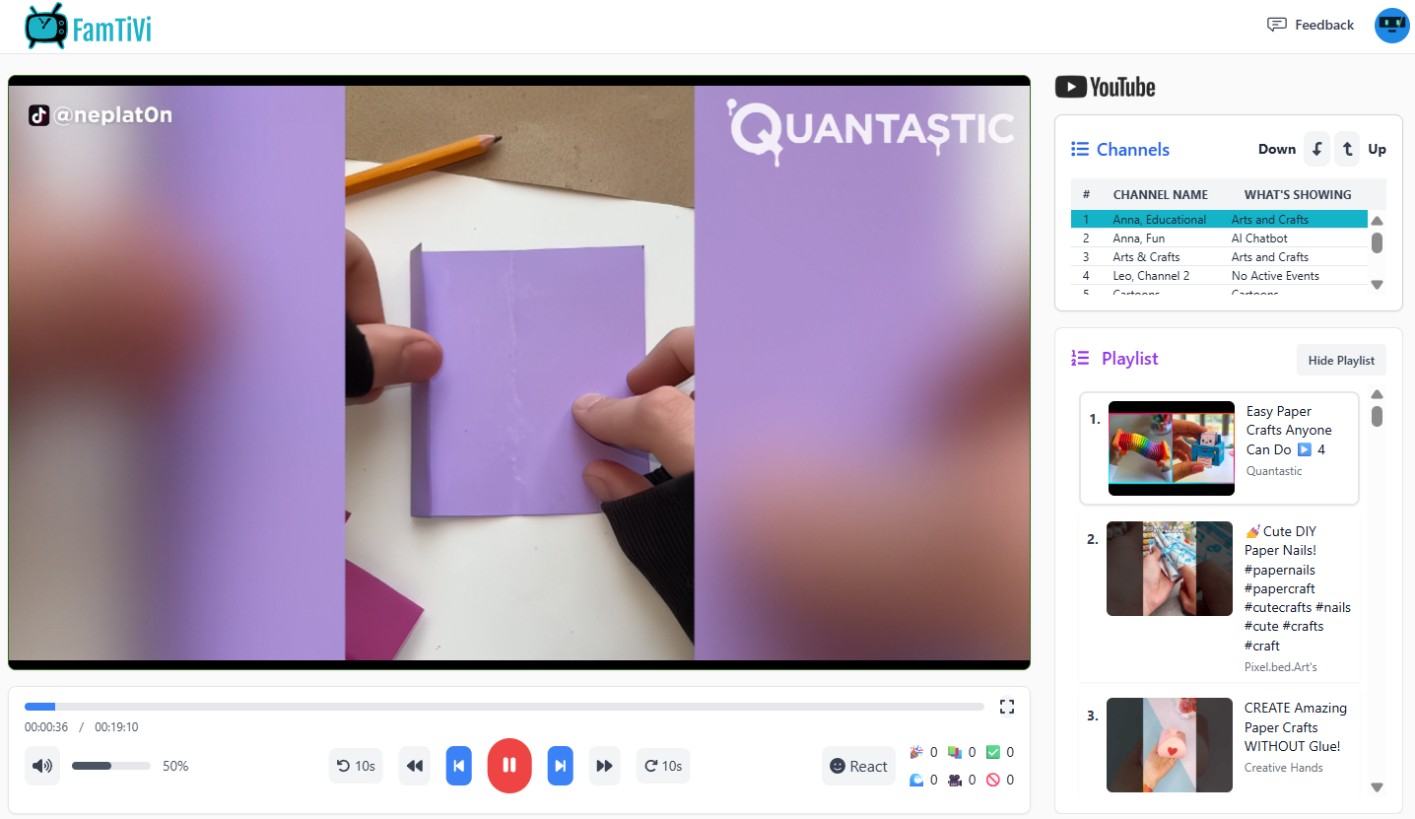The width and height of the screenshot is (1415, 819).
Task: Play Cute DIY Paper Nails thumbnail
Action: coord(1170,569)
